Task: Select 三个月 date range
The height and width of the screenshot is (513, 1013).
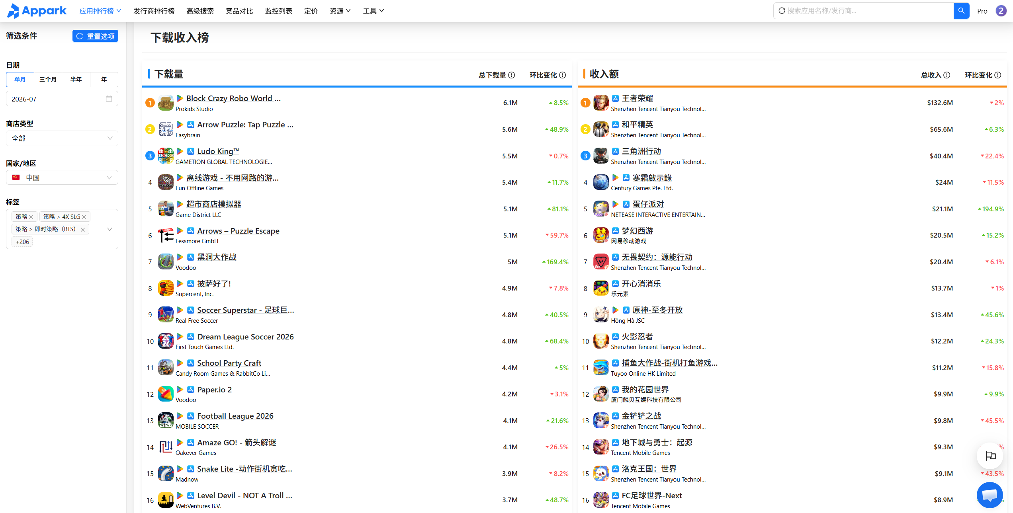Action: point(48,79)
